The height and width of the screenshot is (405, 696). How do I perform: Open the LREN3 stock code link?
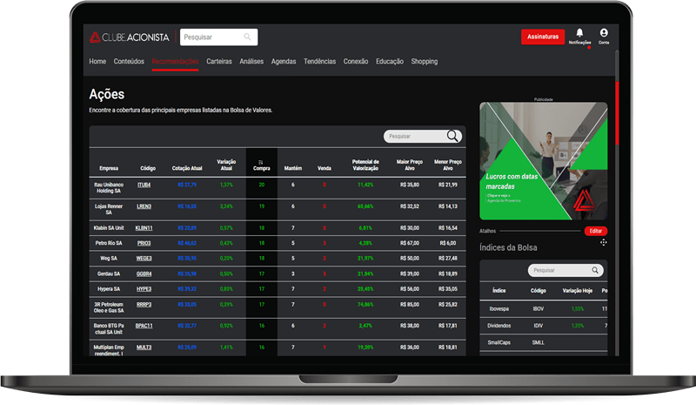[144, 206]
